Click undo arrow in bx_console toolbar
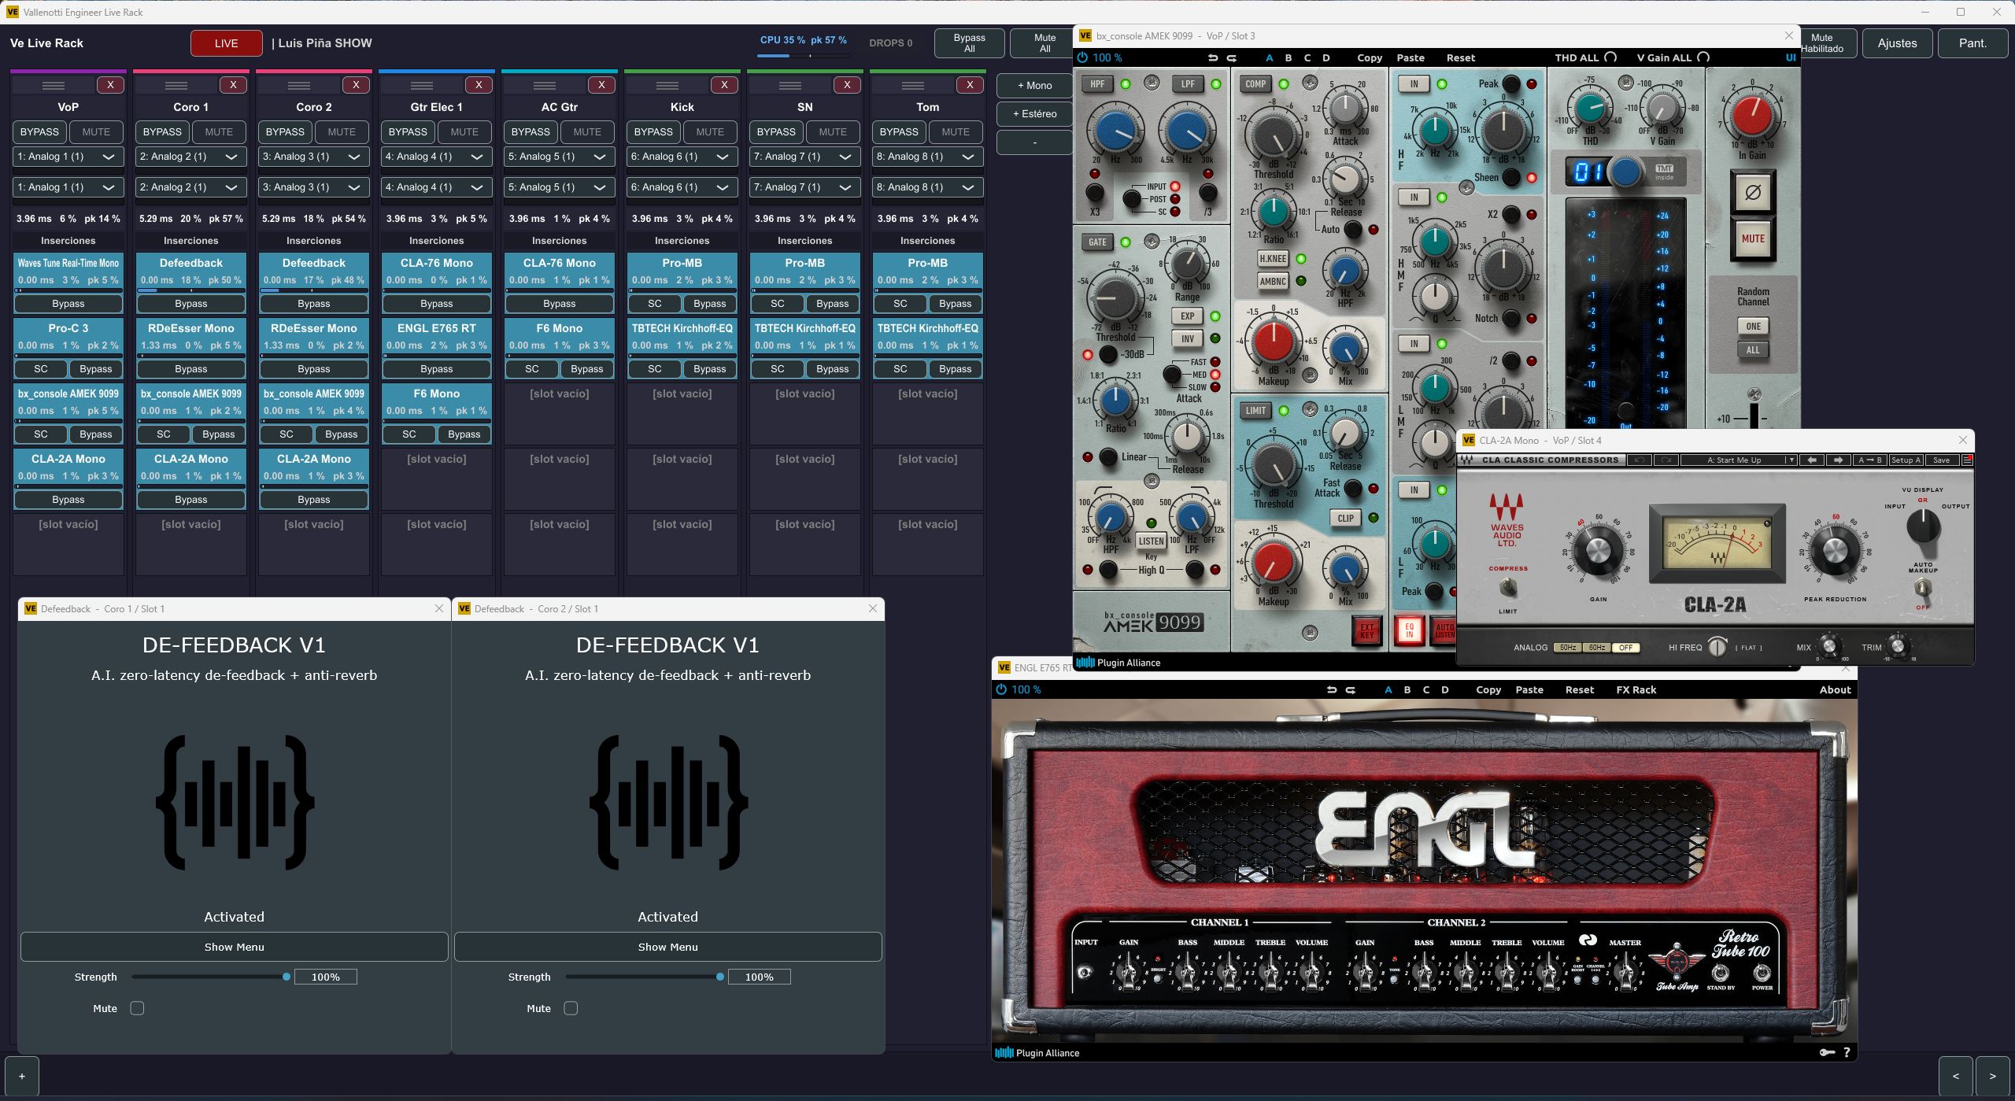The width and height of the screenshot is (2015, 1101). coord(1213,57)
